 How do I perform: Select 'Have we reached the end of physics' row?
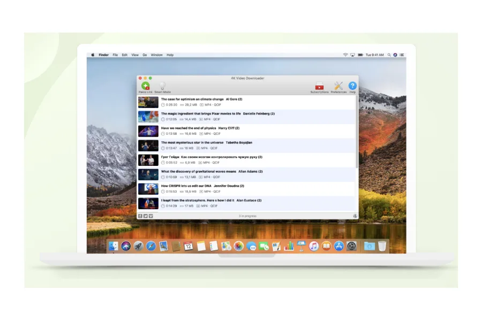point(246,131)
